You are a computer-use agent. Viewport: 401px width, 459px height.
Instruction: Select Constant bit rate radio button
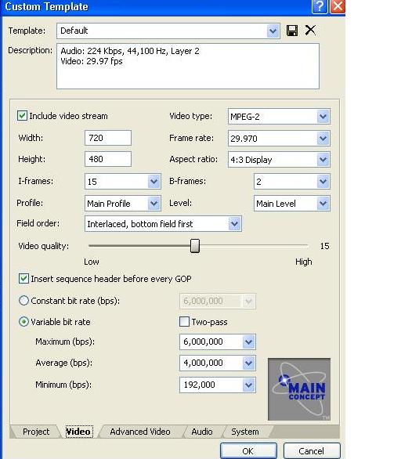coord(23,301)
